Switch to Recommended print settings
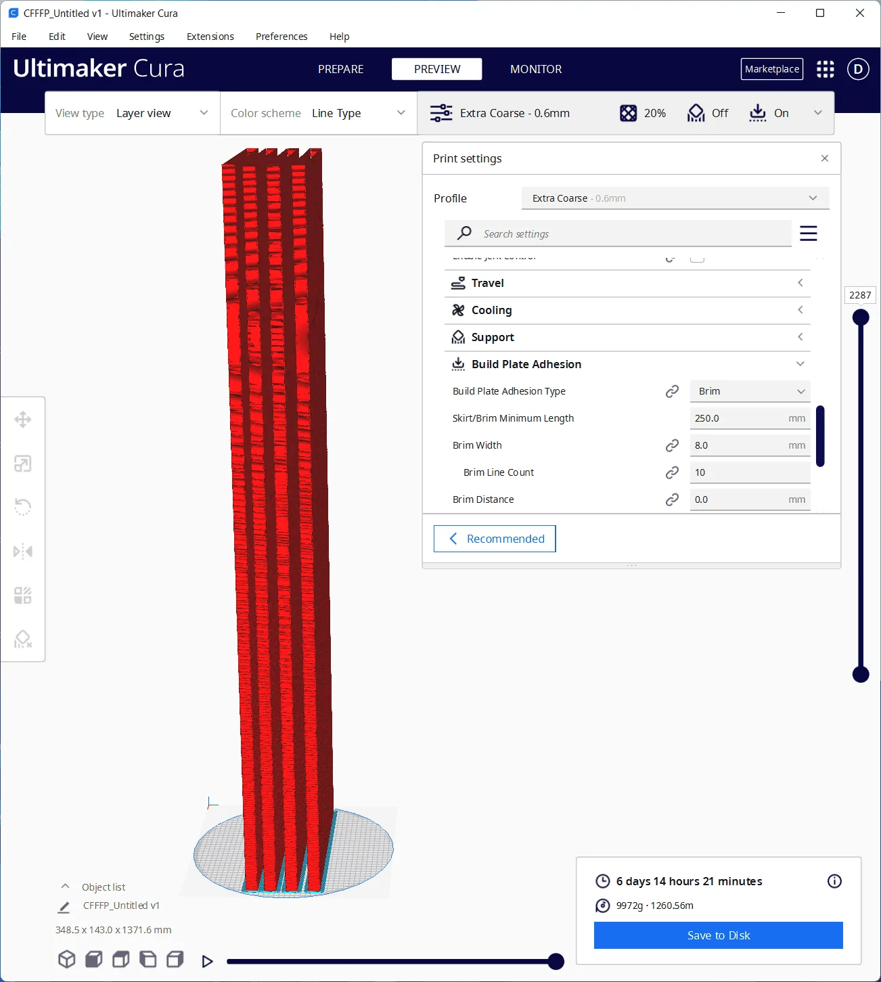This screenshot has width=881, height=982. (495, 539)
